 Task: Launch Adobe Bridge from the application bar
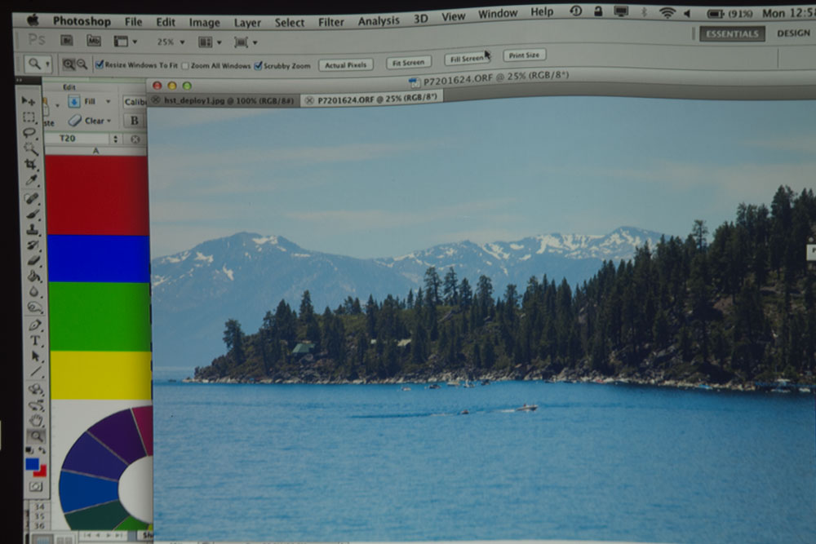pos(67,40)
